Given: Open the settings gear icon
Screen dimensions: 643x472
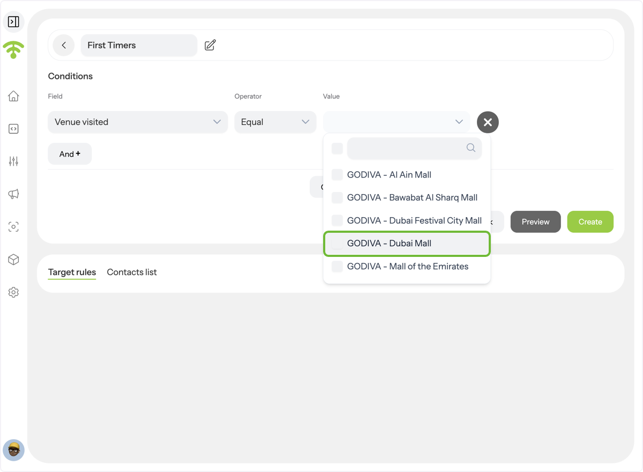Looking at the screenshot, I should click(13, 292).
